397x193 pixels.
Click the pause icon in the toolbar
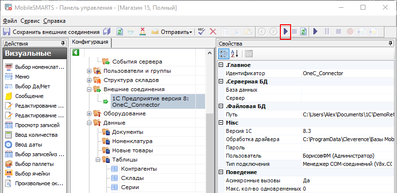327,32
